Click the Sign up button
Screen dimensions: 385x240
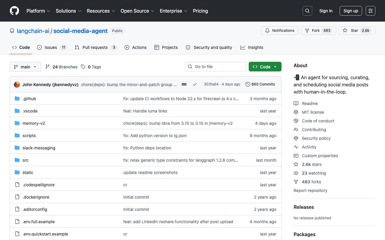[x=351, y=11]
